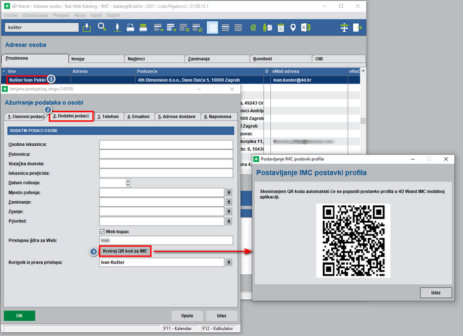Click the Upute button

point(187,316)
